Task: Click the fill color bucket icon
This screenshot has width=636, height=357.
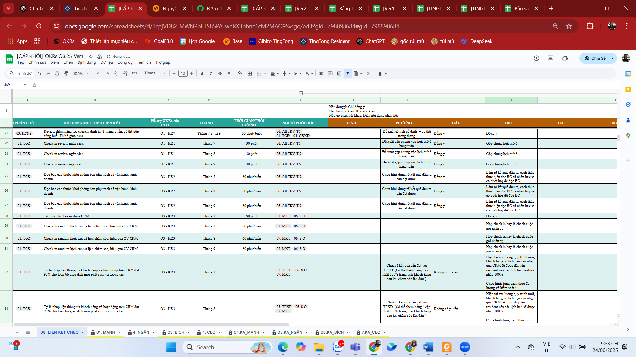Action: 240,73
